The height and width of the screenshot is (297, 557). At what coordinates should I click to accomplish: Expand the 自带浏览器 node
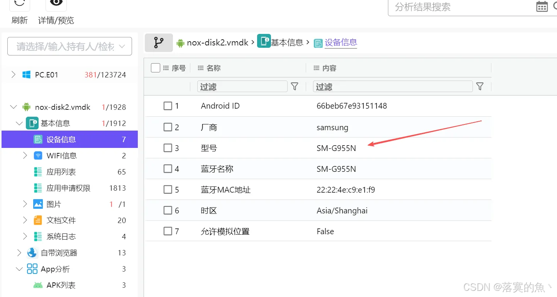tap(19, 253)
